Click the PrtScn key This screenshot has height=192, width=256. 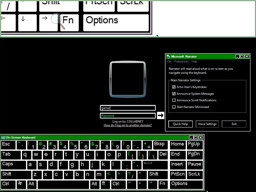[178, 175]
